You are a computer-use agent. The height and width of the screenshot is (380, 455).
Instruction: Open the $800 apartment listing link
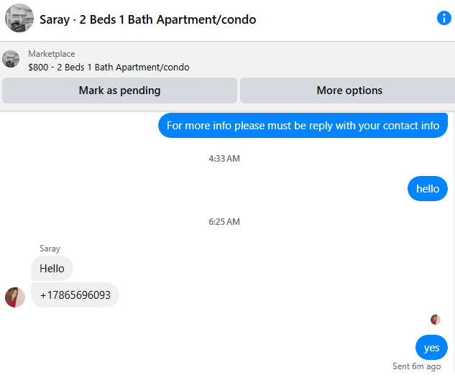click(109, 68)
